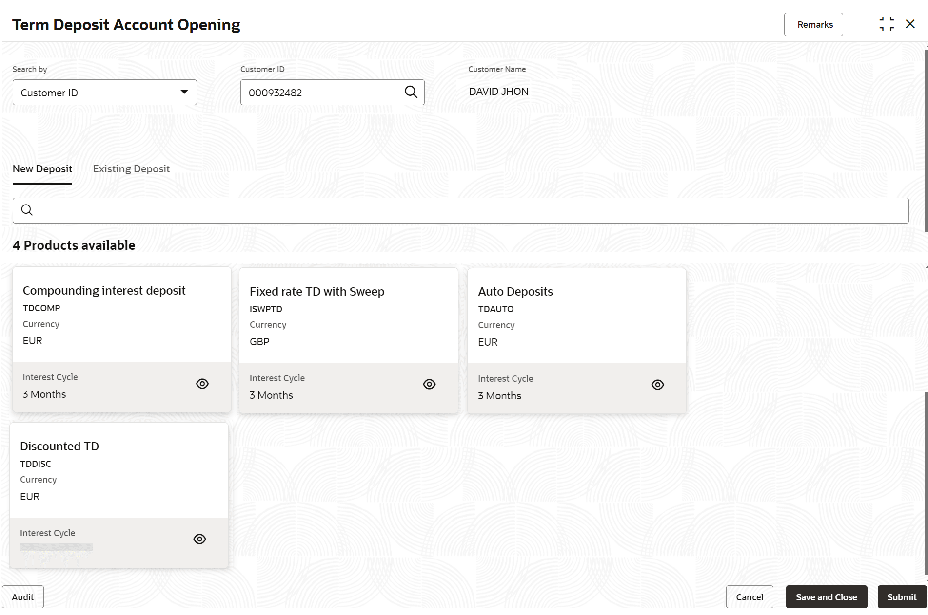Image resolution: width=928 pixels, height=615 pixels.
Task: Click the 4 Products available heading
Action: pos(74,245)
